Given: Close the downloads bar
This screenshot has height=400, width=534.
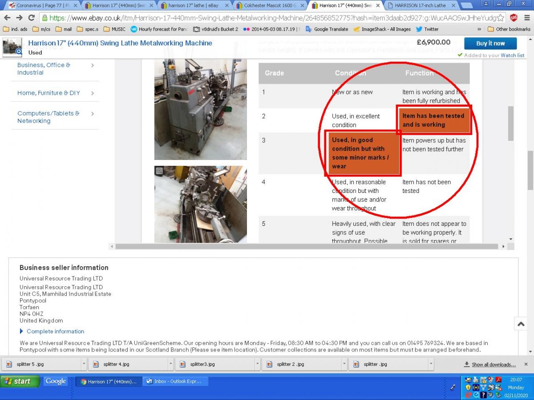Looking at the screenshot, I should tap(526, 364).
